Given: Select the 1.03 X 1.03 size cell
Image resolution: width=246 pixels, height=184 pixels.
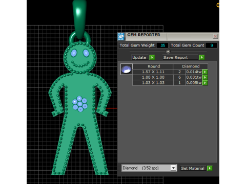Looking at the screenshot, I should point(153,83).
